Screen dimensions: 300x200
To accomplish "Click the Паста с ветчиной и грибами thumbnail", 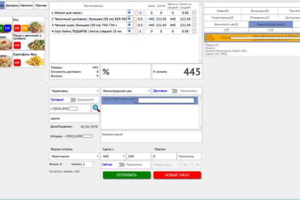I will pos(29,42).
